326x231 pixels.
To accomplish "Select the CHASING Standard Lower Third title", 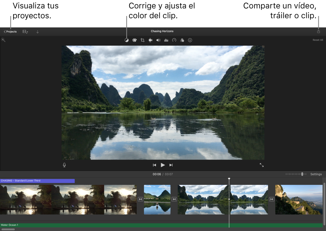I will pyautogui.click(x=37, y=180).
